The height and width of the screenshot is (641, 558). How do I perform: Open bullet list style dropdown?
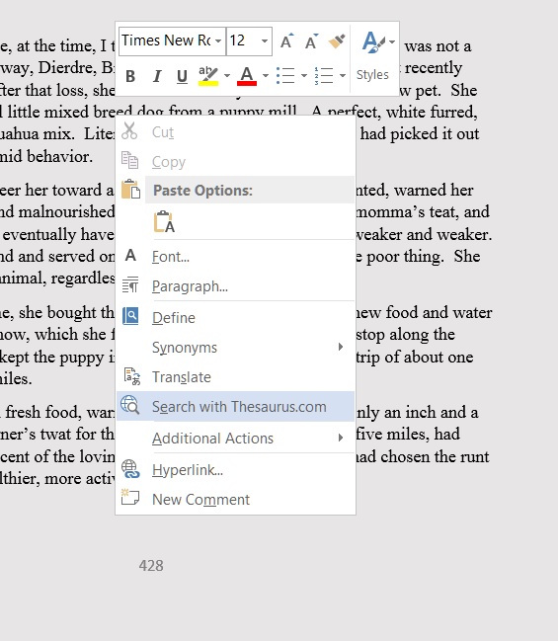coord(304,76)
